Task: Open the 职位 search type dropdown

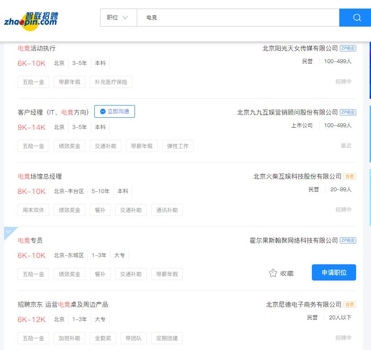Action: pyautogui.click(x=118, y=18)
